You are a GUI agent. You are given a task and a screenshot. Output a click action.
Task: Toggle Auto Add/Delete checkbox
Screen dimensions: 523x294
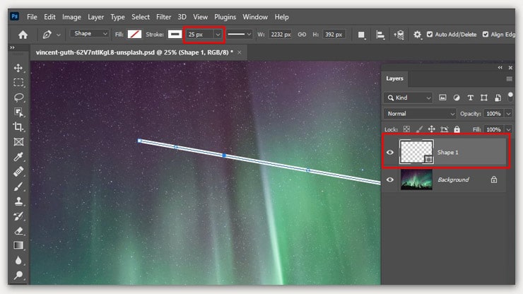pos(430,35)
